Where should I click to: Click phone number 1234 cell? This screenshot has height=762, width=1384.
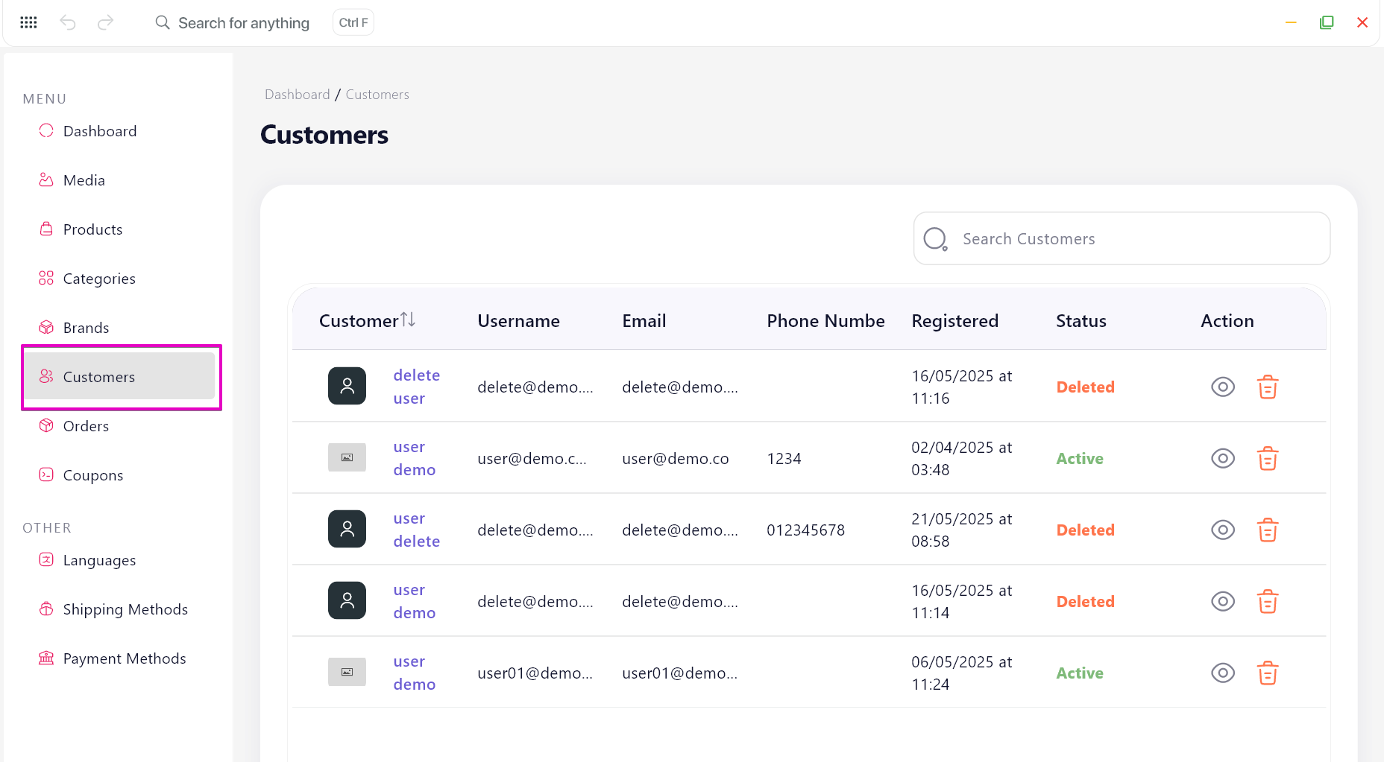(x=784, y=459)
